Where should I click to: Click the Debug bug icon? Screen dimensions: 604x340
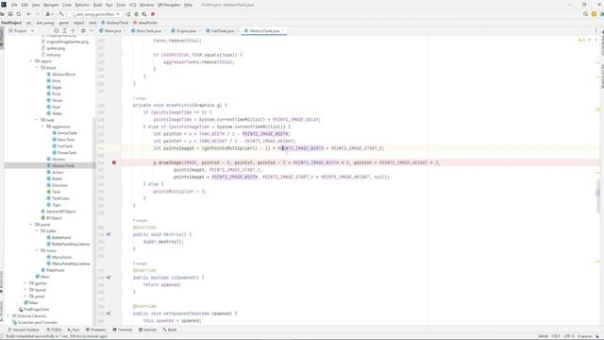[136, 14]
